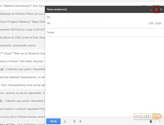Click the Do recipient field
Viewport: 164px width, 125px height.
(104, 17)
